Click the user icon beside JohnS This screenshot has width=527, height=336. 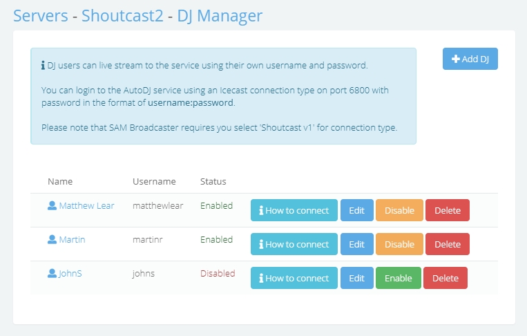52,274
